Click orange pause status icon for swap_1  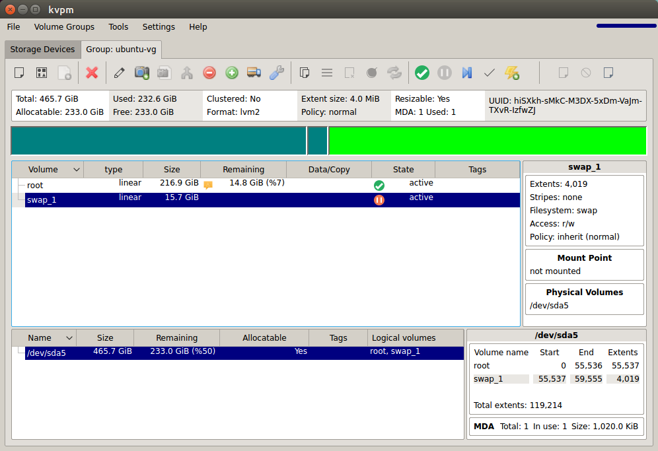click(379, 199)
